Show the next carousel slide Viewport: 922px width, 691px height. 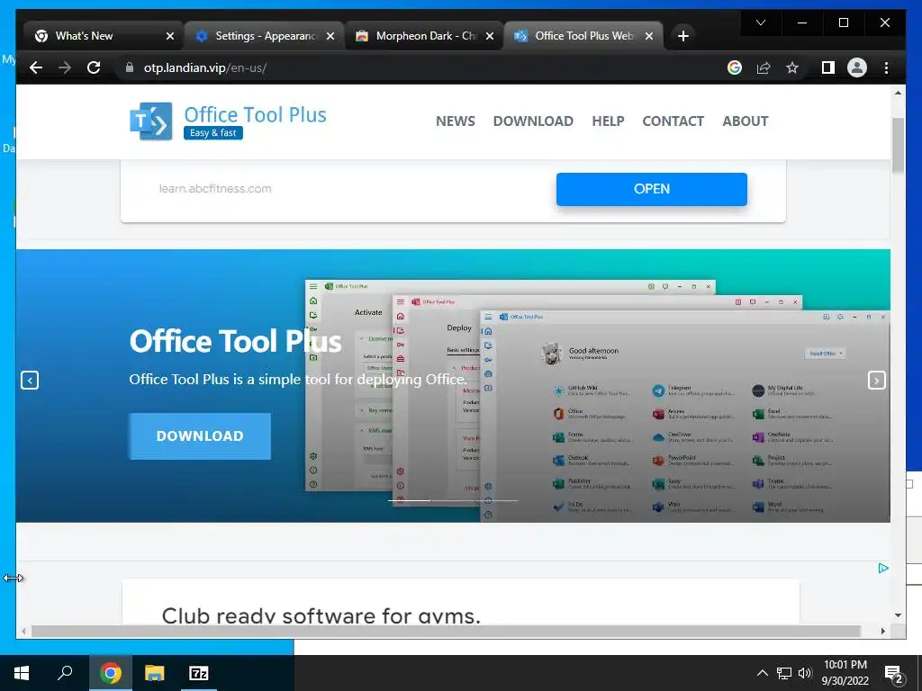[x=876, y=381]
